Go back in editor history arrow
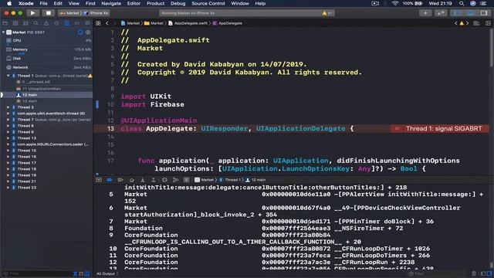494x278 pixels. point(107,23)
